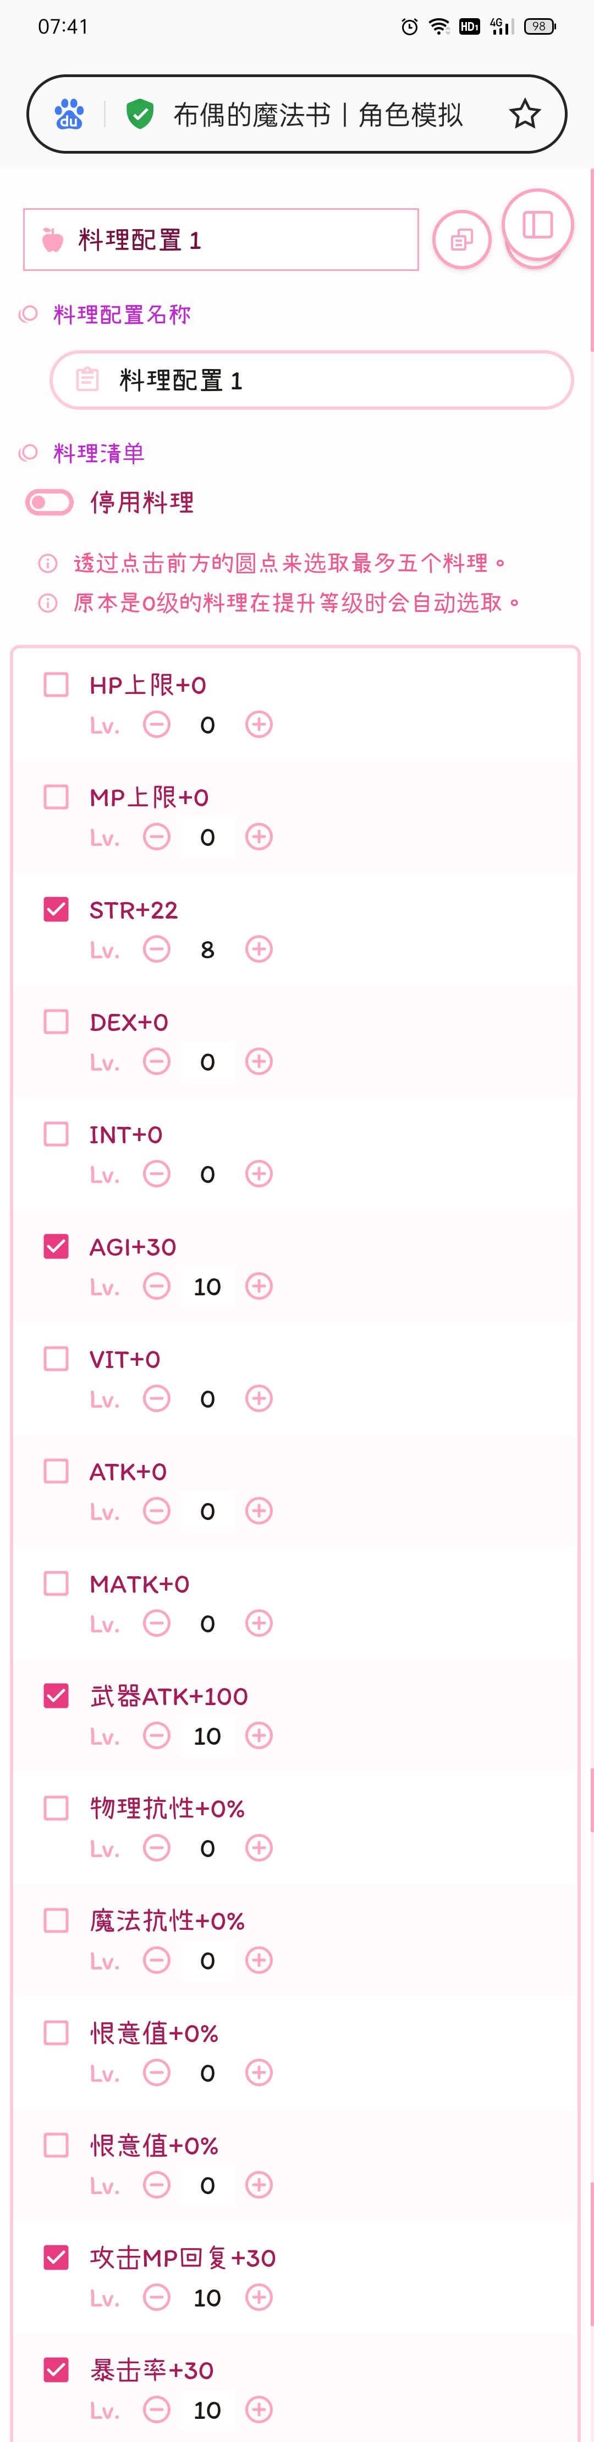Decrease 武器ATK level with minus icon

[156, 1736]
